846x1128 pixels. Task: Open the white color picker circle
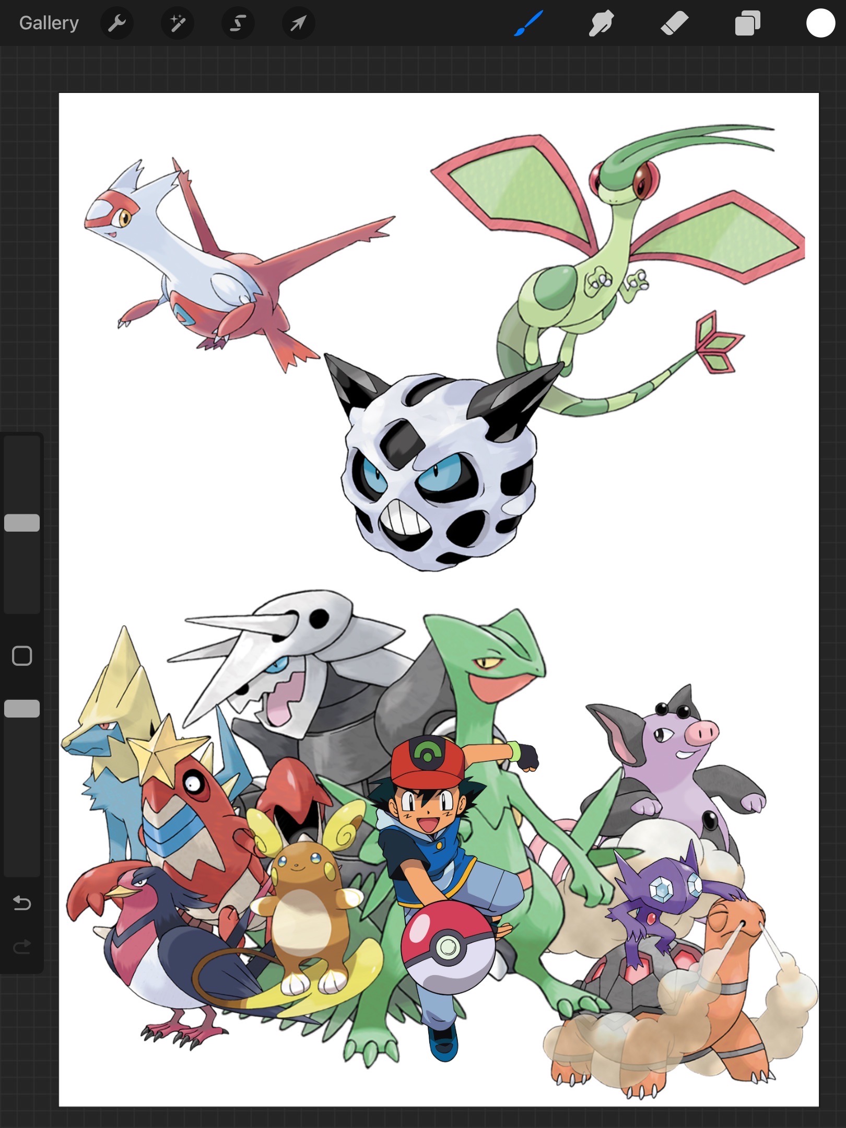click(820, 23)
